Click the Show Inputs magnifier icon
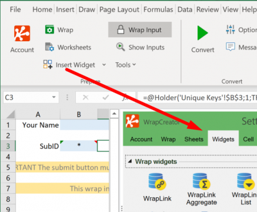257x212 pixels. point(121,47)
